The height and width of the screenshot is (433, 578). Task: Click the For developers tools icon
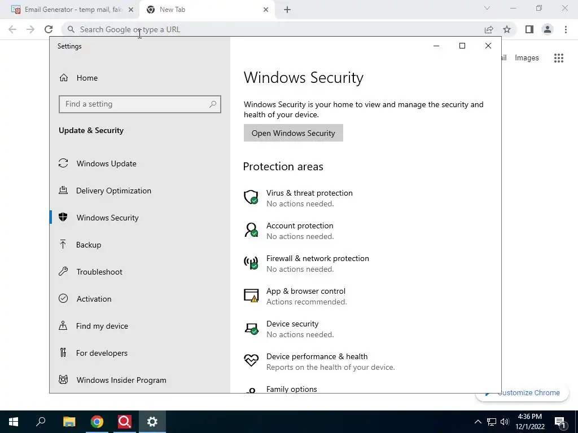click(63, 353)
